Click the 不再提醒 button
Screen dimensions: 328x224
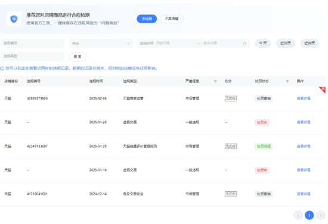172,19
